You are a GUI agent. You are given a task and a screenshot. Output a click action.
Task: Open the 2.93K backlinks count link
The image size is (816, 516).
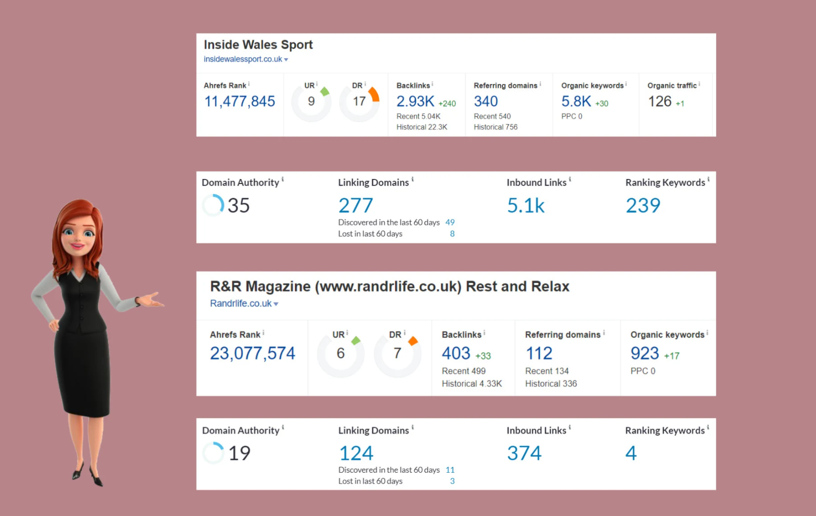[415, 101]
